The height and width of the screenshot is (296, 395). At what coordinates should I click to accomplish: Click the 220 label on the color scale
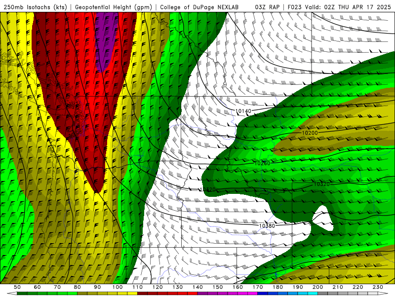point(358,287)
